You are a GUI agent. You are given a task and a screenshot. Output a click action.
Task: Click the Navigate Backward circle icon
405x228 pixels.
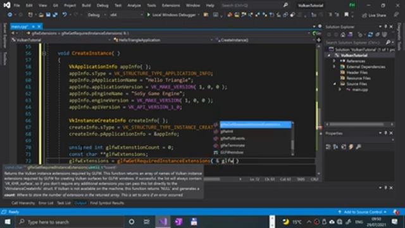click(x=10, y=15)
